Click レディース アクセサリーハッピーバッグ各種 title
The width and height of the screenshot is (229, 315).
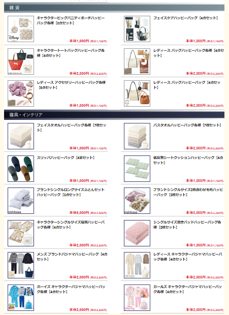click(71, 85)
